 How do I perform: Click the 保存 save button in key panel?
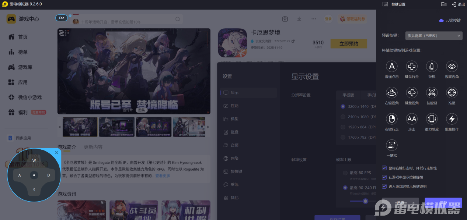[x=443, y=203]
